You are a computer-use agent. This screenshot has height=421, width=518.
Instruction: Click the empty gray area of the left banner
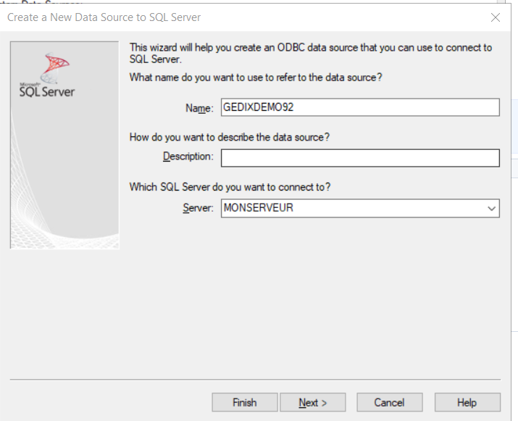(x=64, y=181)
